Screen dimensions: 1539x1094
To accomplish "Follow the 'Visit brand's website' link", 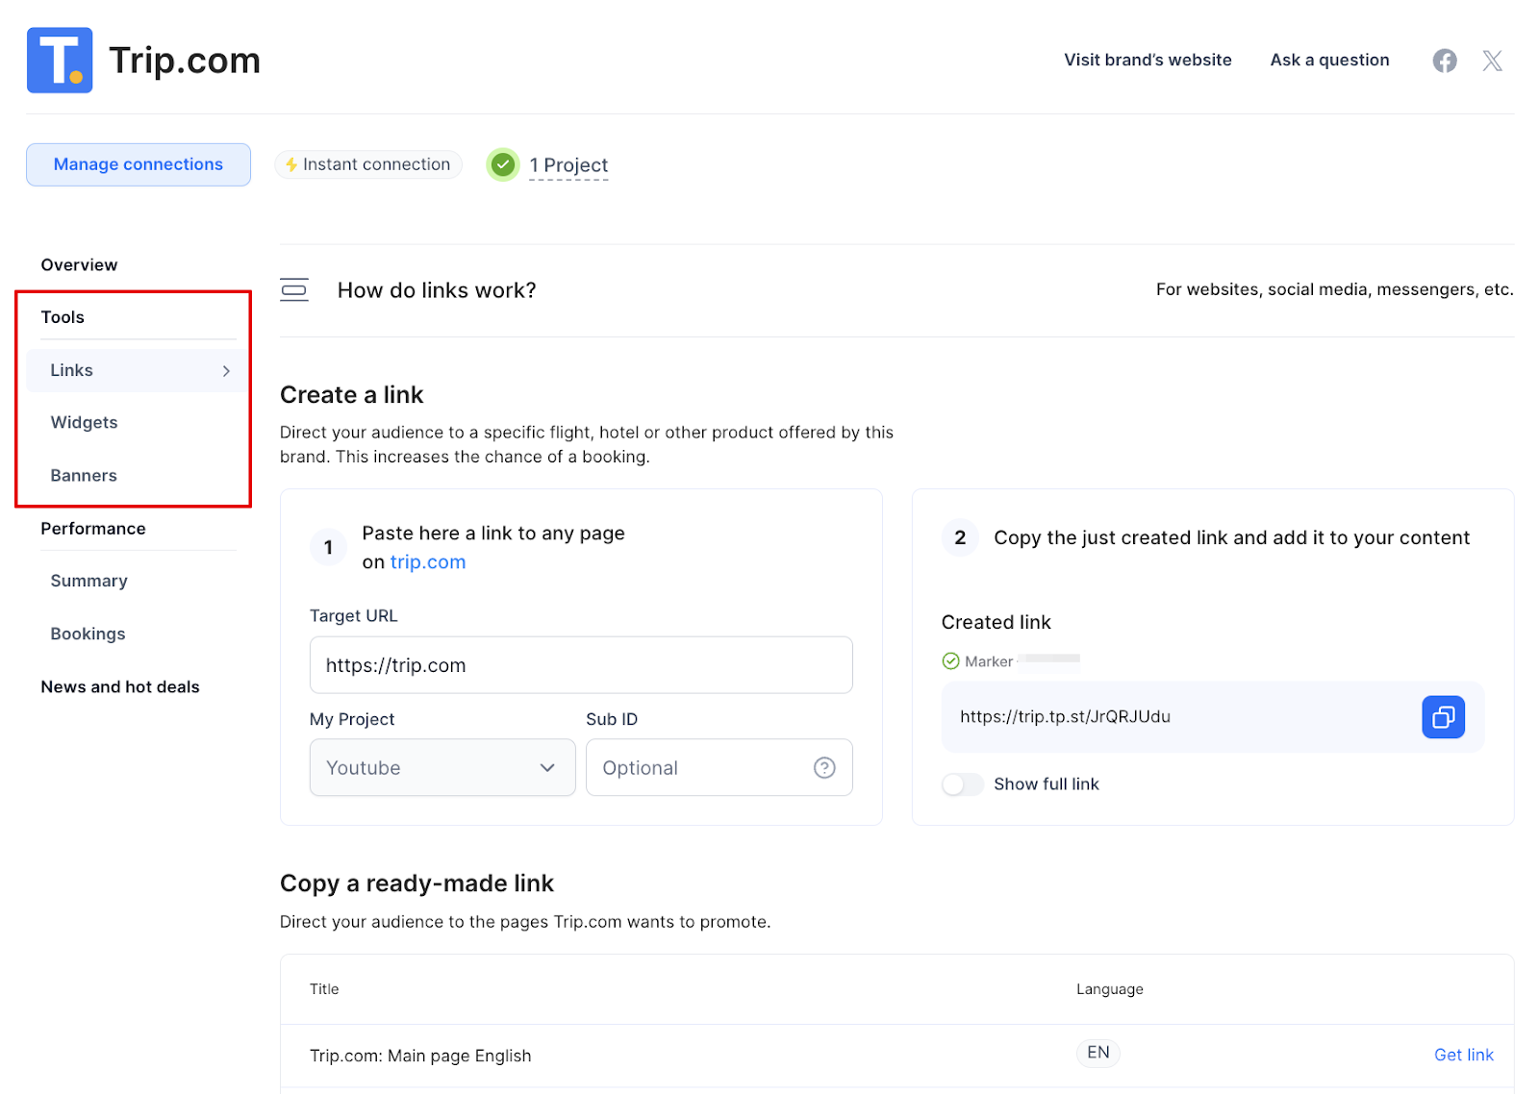I will [1148, 60].
